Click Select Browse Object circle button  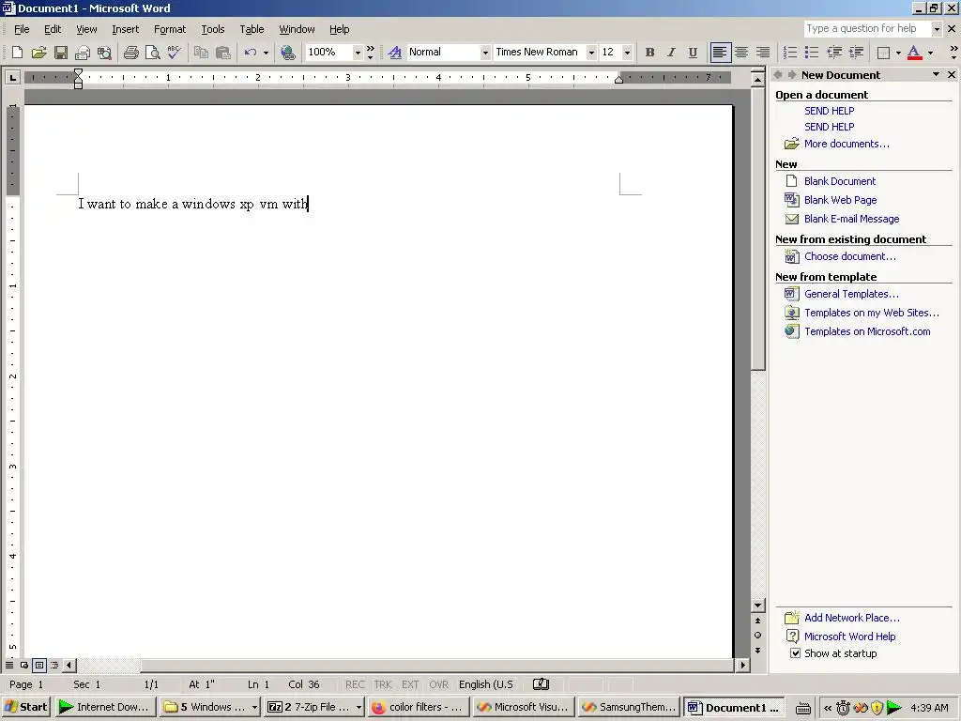tap(758, 636)
